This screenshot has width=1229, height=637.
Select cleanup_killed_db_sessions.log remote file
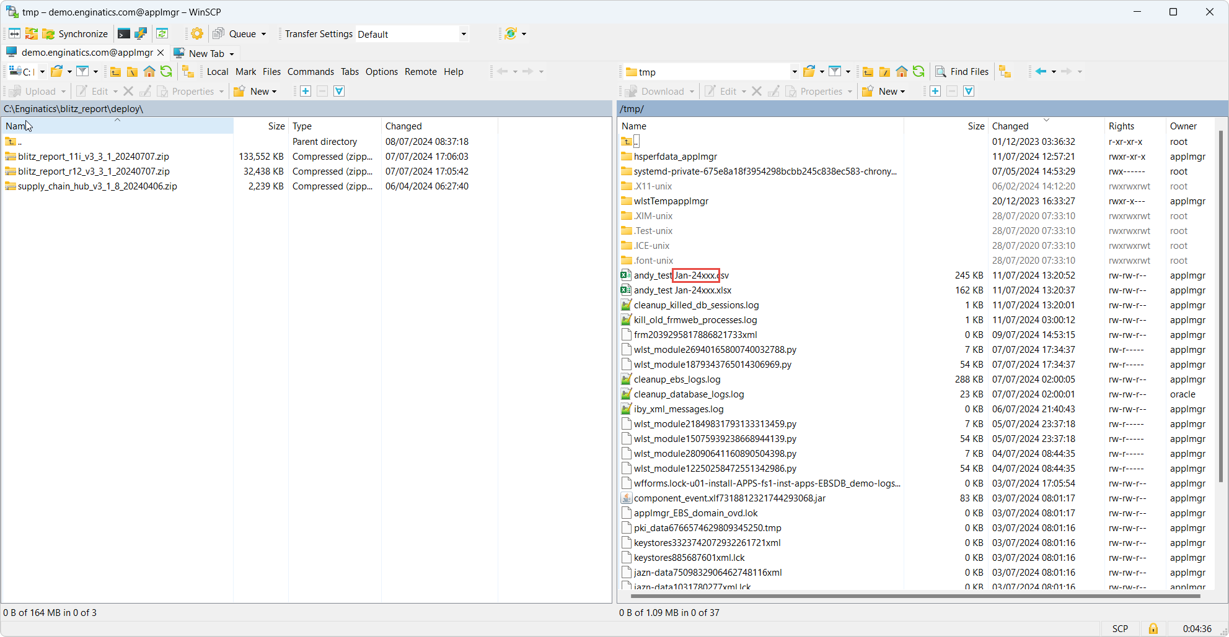pyautogui.click(x=696, y=305)
